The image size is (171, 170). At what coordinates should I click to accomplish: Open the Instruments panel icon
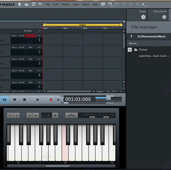pyautogui.click(x=164, y=17)
